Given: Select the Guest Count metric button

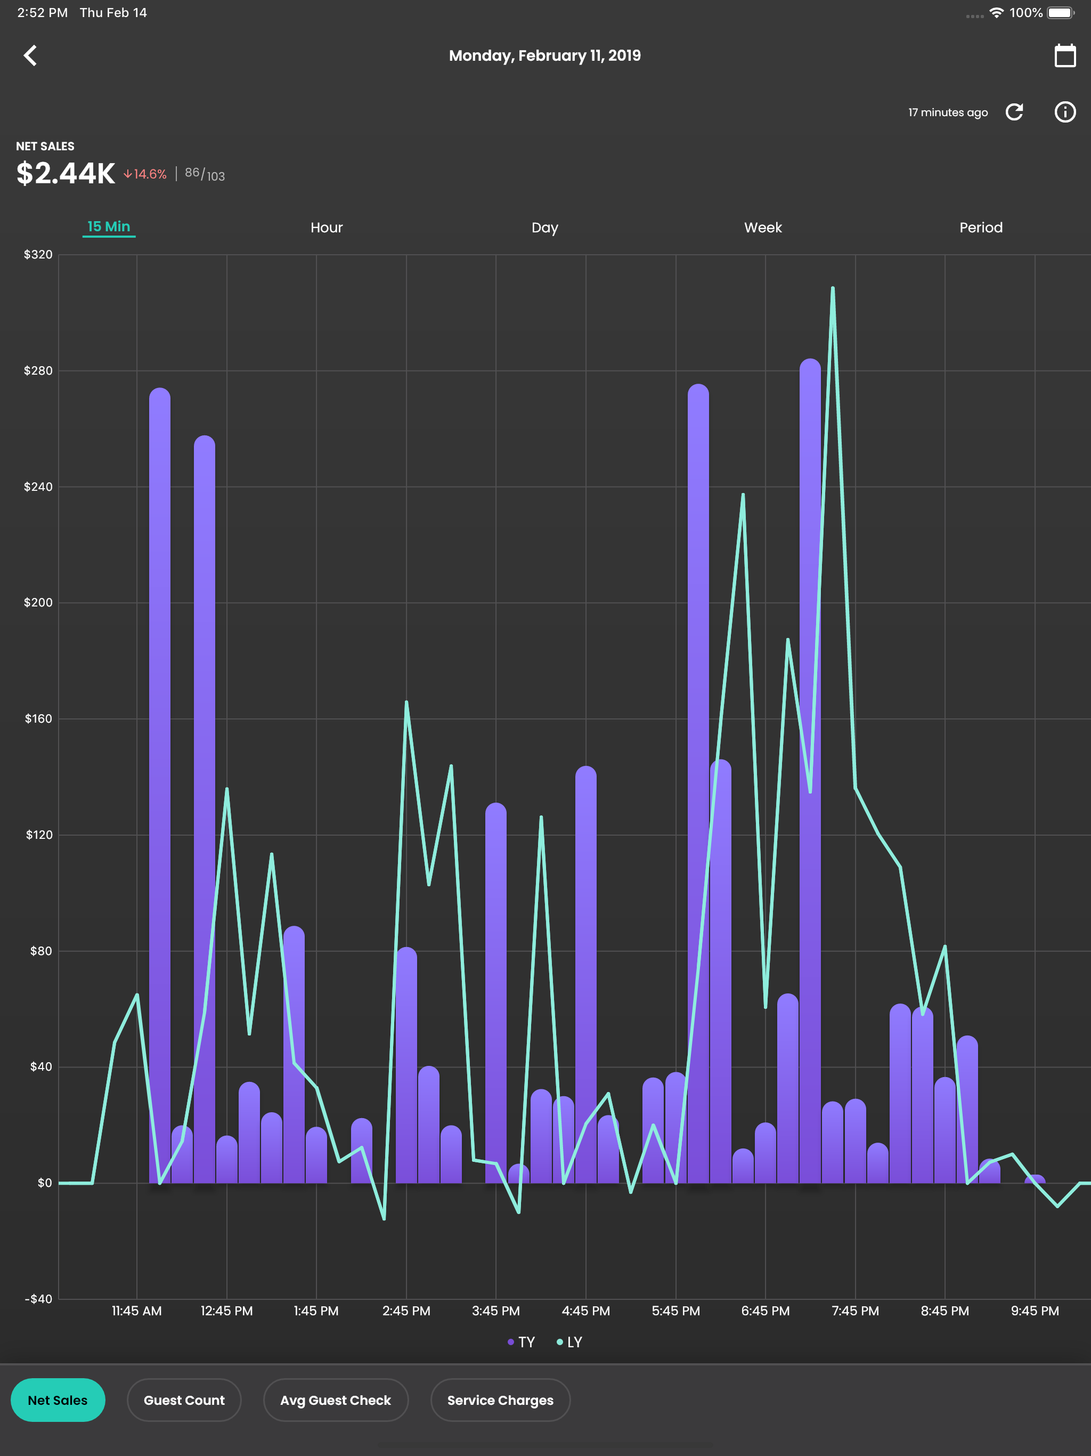Looking at the screenshot, I should point(184,1400).
